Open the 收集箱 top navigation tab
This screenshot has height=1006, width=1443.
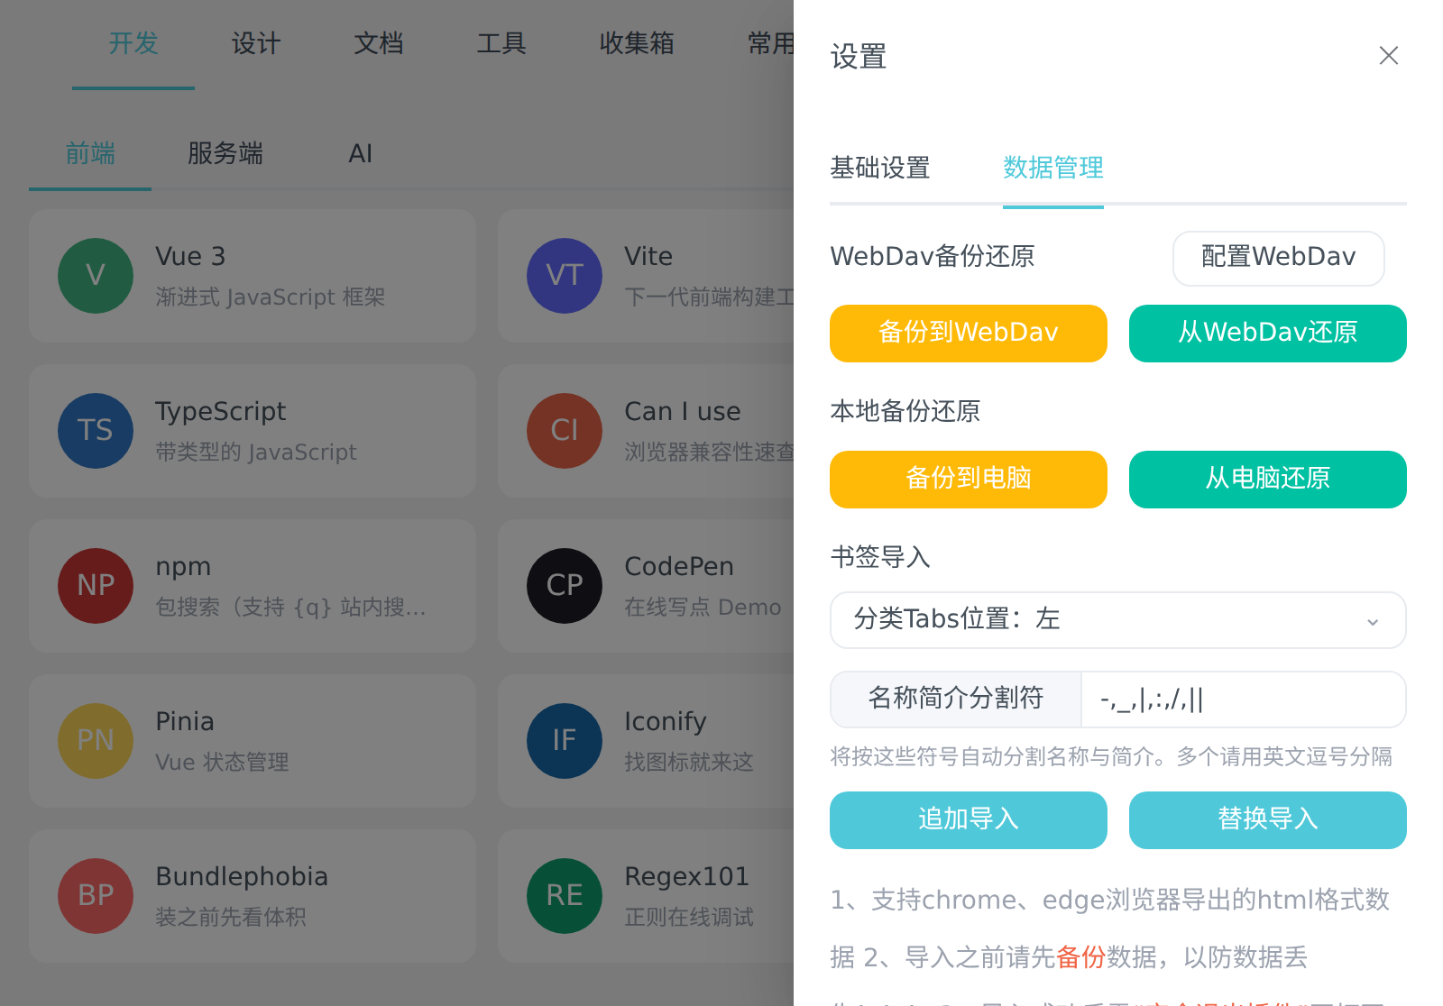click(637, 43)
